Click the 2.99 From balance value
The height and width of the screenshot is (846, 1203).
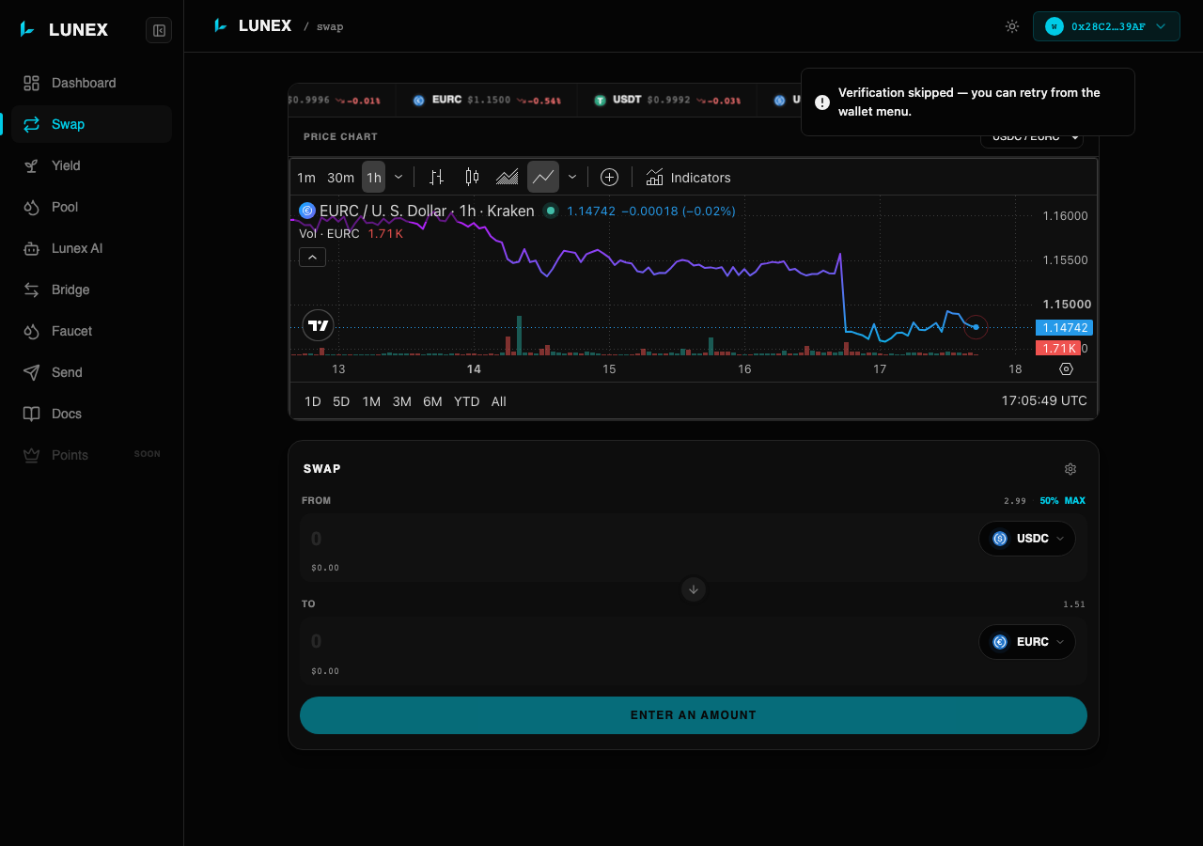point(1015,501)
